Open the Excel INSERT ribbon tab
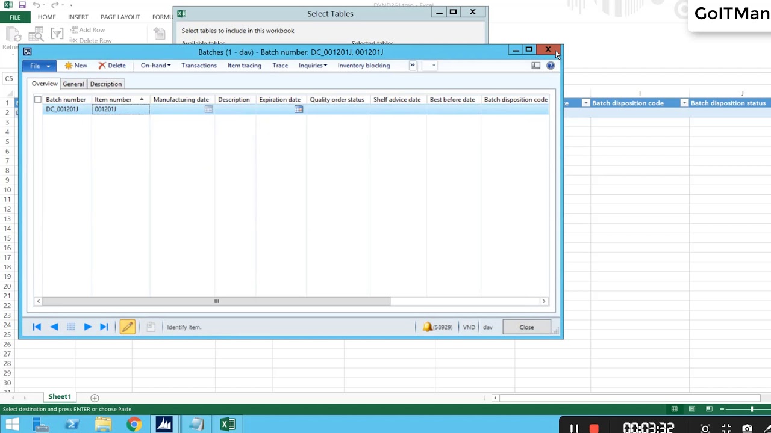 pos(78,17)
